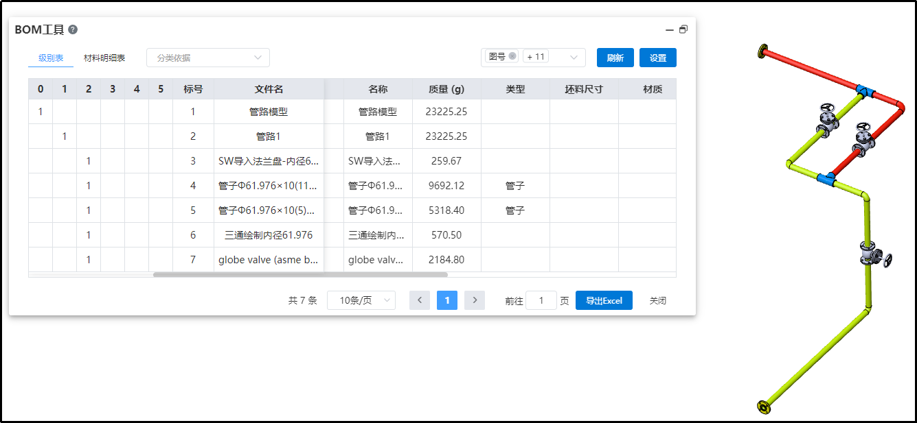917x423 pixels.
Task: Click the 刷新 button
Action: coord(615,58)
